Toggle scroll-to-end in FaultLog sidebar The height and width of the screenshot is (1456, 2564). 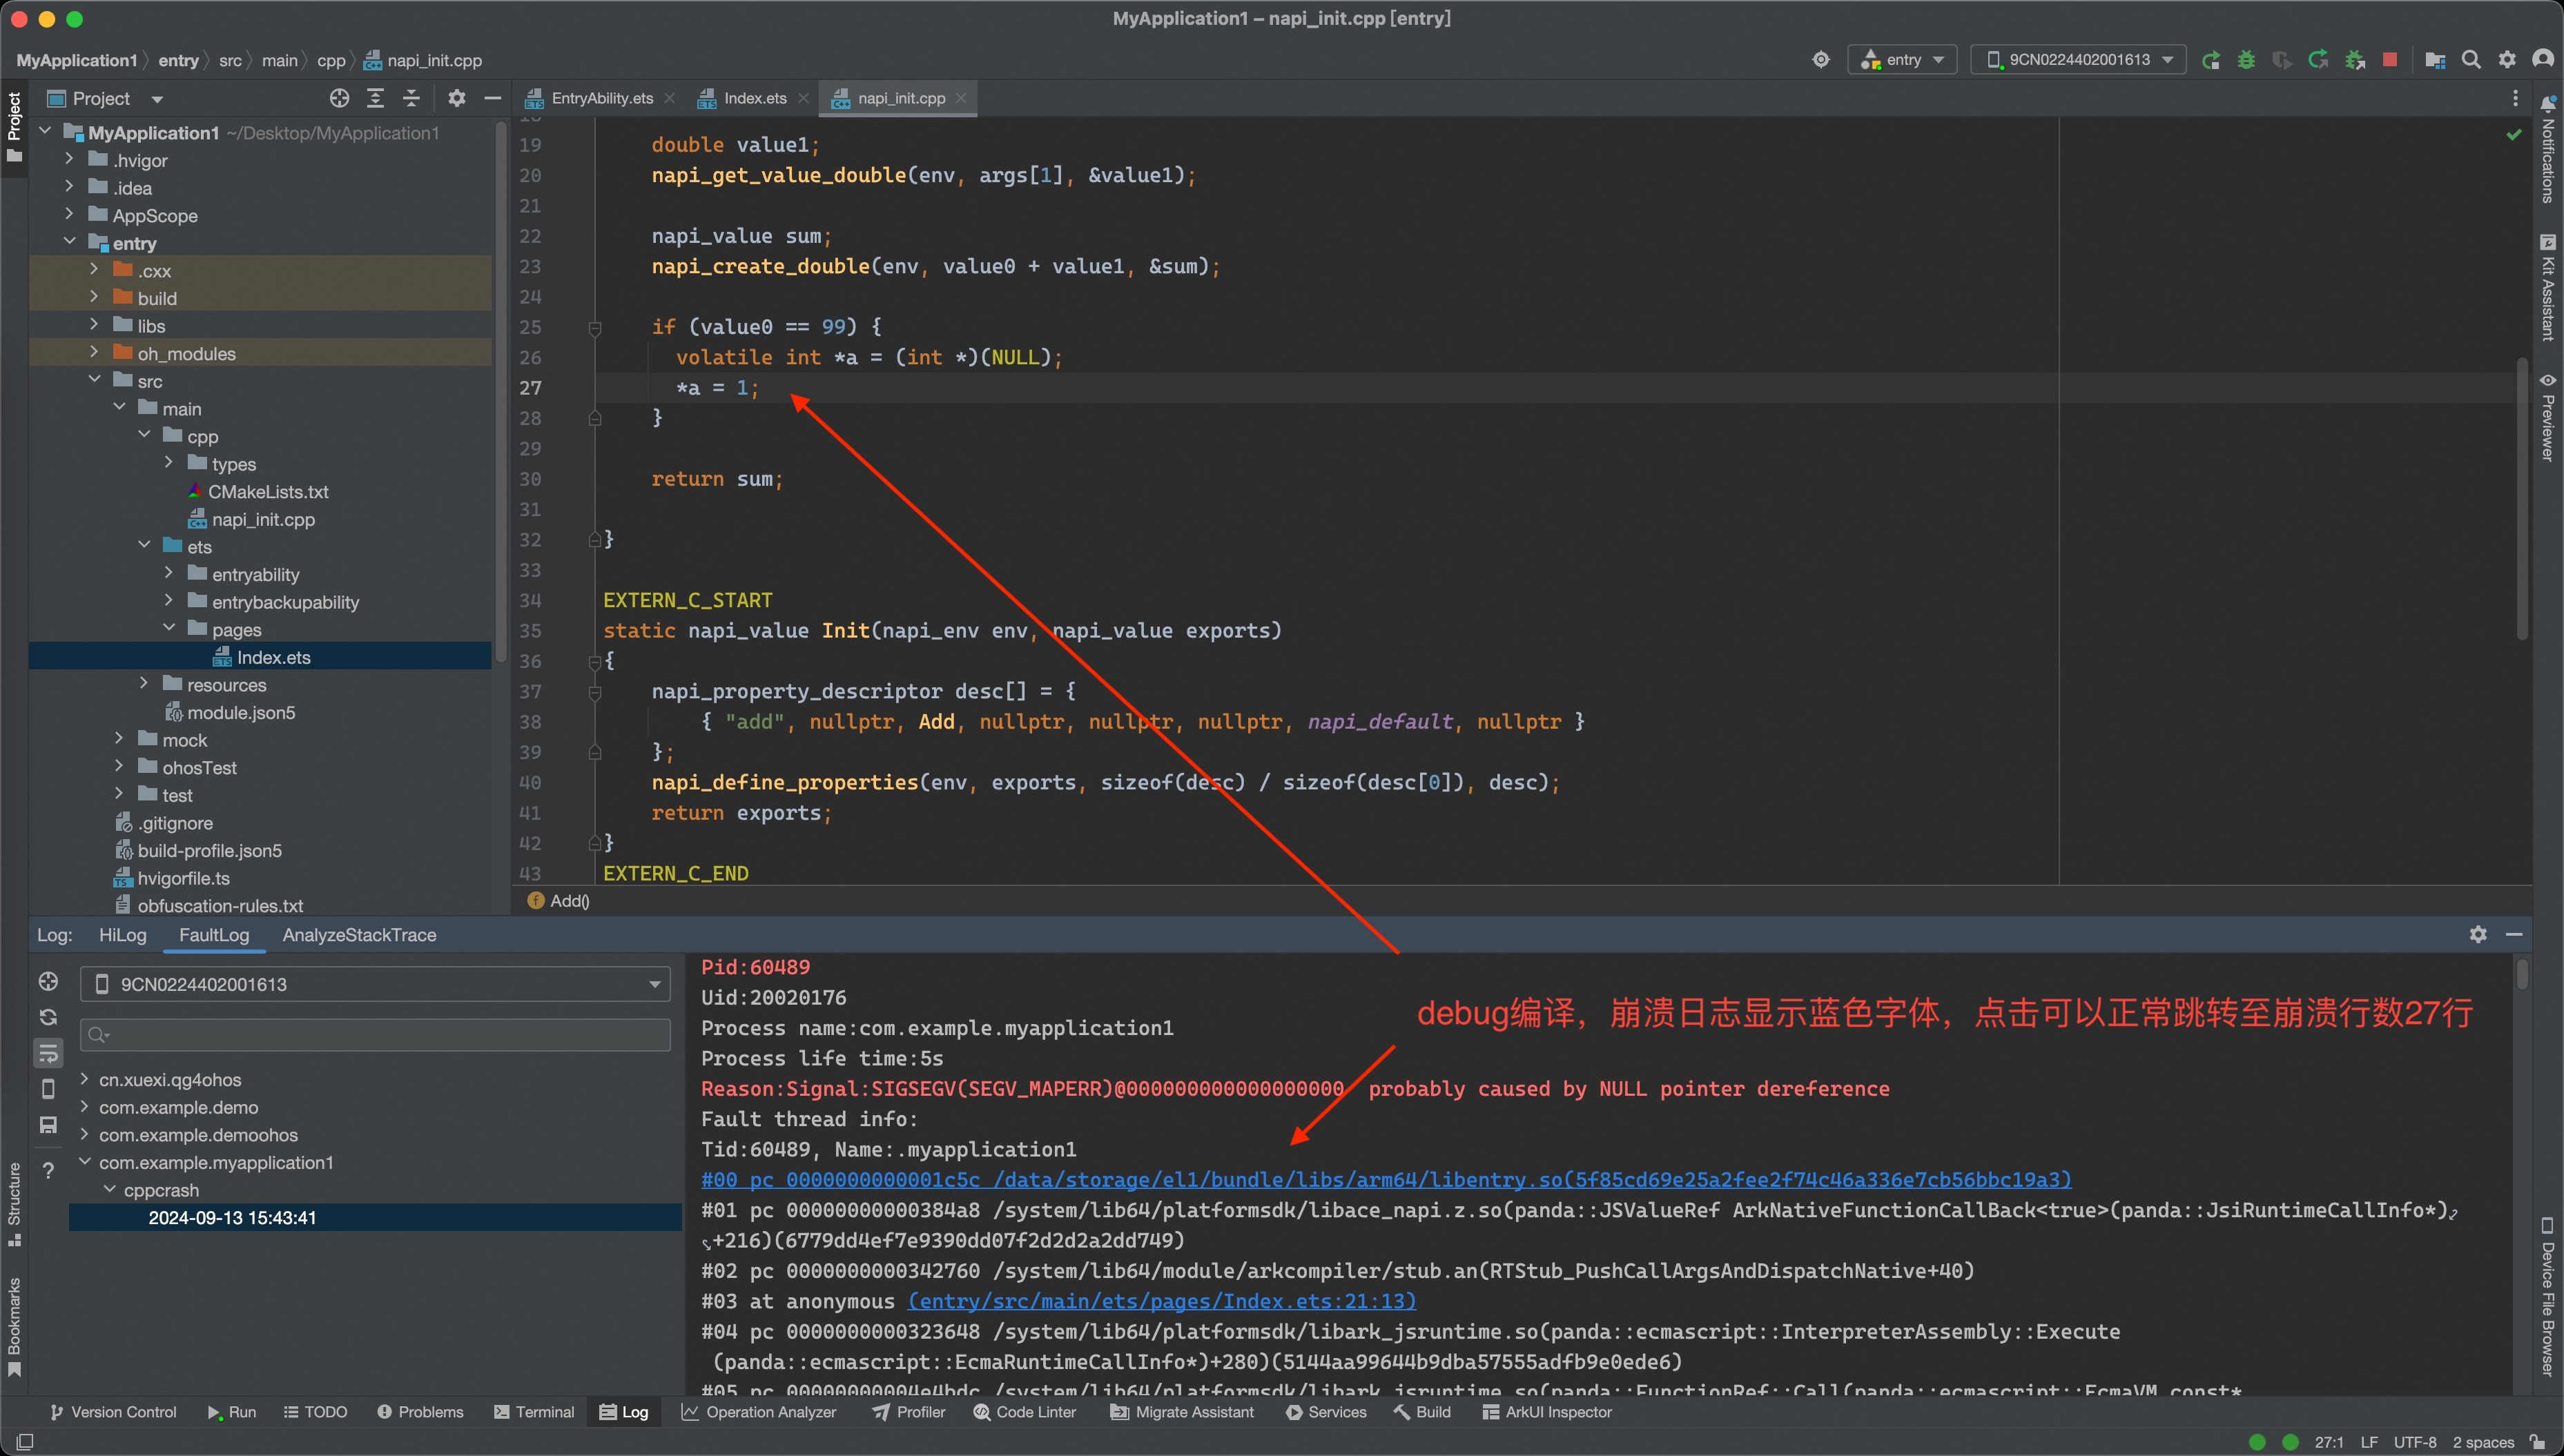pos(48,1052)
